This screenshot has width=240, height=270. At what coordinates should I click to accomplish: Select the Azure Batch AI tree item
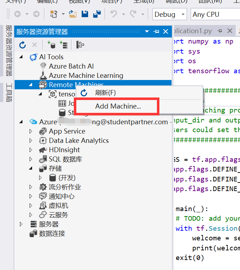click(71, 66)
